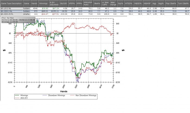The width and height of the screenshot is (190, 113).
Task: Click the Non Showdown Winnings legend entry
Action: tap(83, 95)
